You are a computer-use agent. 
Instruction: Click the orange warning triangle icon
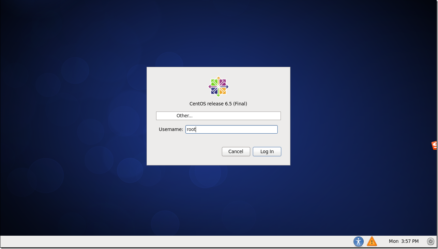pos(372,241)
